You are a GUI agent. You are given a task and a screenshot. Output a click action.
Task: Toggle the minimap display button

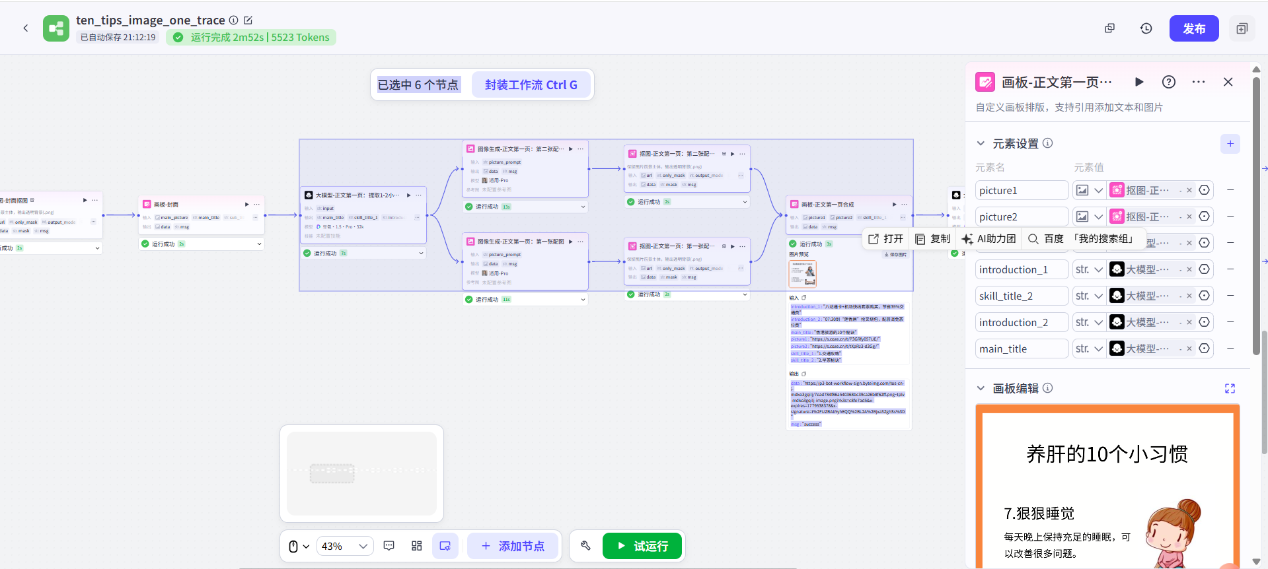pos(445,546)
